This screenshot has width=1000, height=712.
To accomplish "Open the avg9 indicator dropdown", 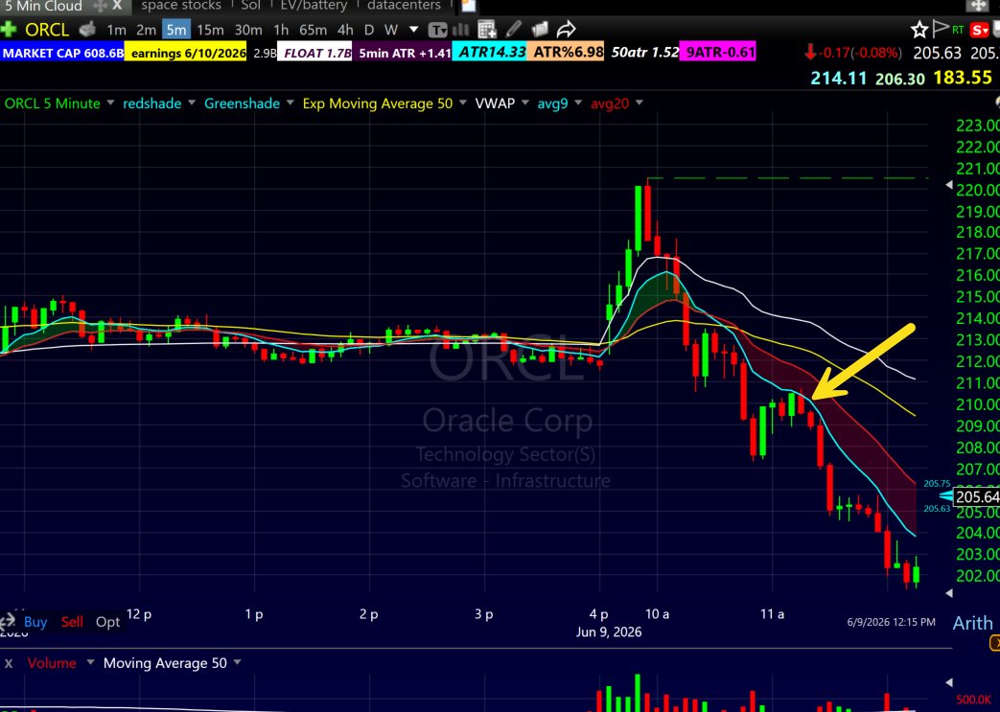I will tap(578, 103).
